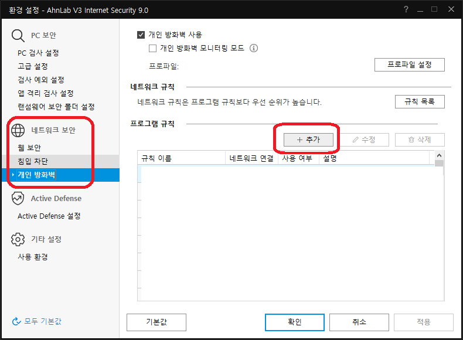Click the Active Defense section heading
463x340 pixels.
(56, 199)
